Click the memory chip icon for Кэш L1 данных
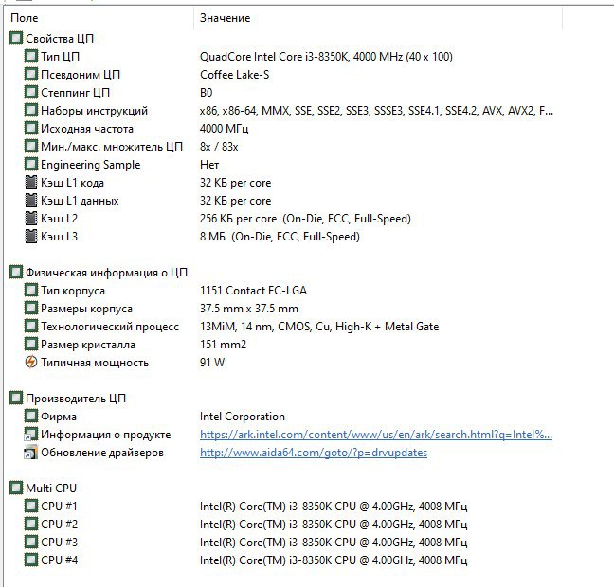Image resolution: width=614 pixels, height=587 pixels. (x=31, y=201)
